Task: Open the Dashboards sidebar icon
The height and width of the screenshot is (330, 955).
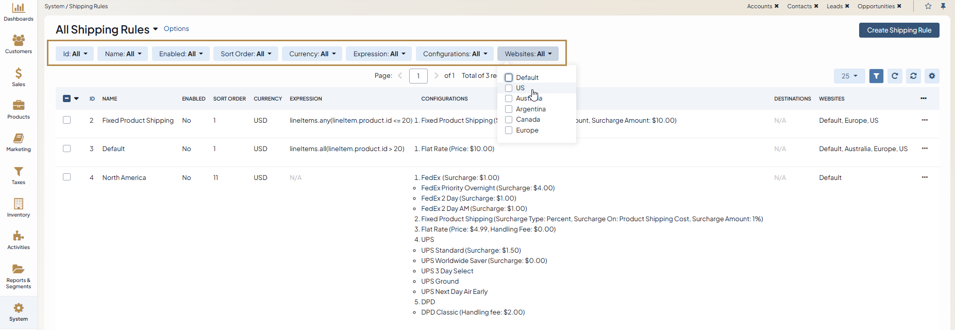Action: pos(19,8)
